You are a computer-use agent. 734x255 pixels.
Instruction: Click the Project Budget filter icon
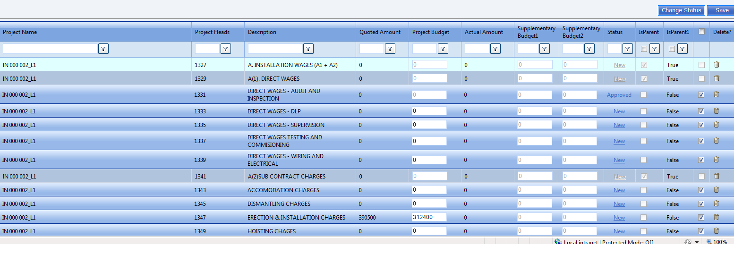click(443, 49)
